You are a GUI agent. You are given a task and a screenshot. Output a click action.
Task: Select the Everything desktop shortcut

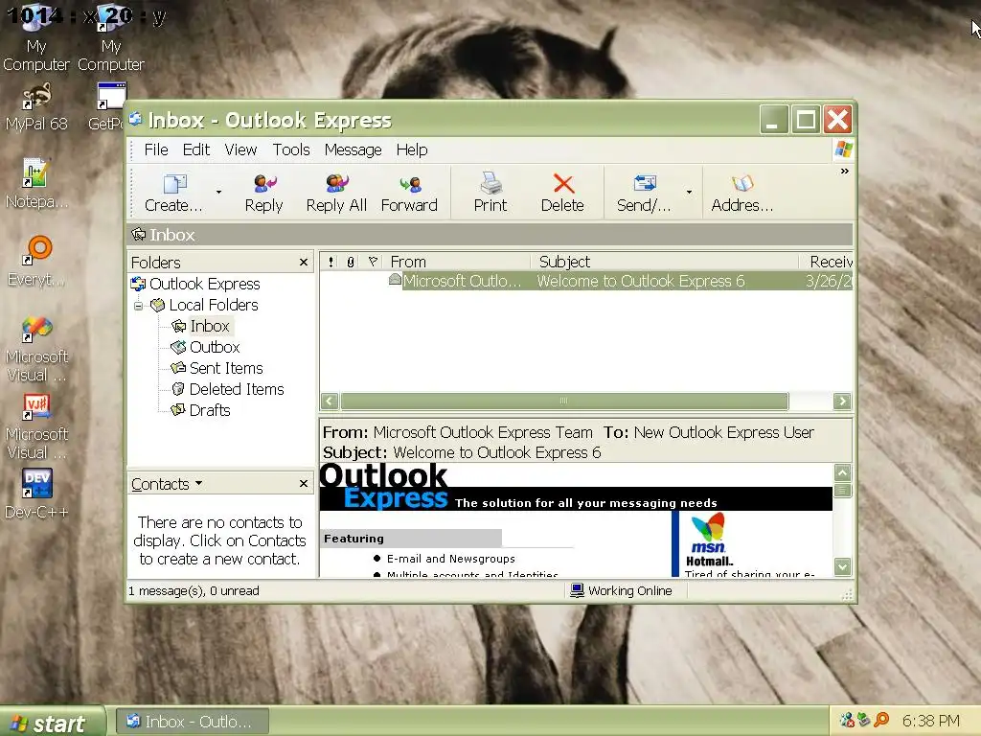click(36, 261)
